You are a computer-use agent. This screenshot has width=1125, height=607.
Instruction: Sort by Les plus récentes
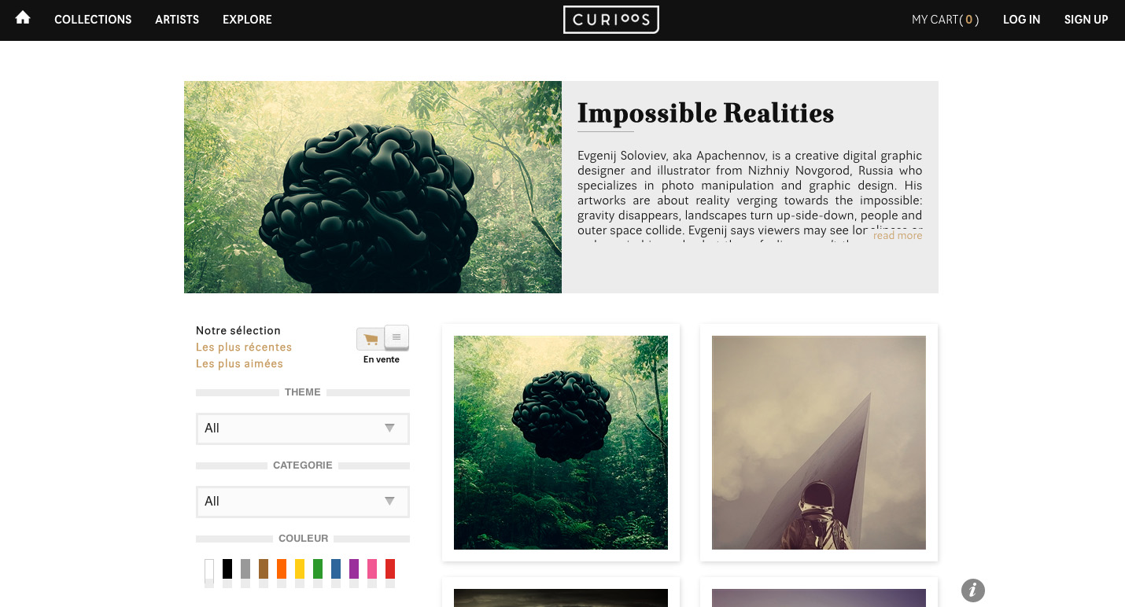(x=244, y=348)
